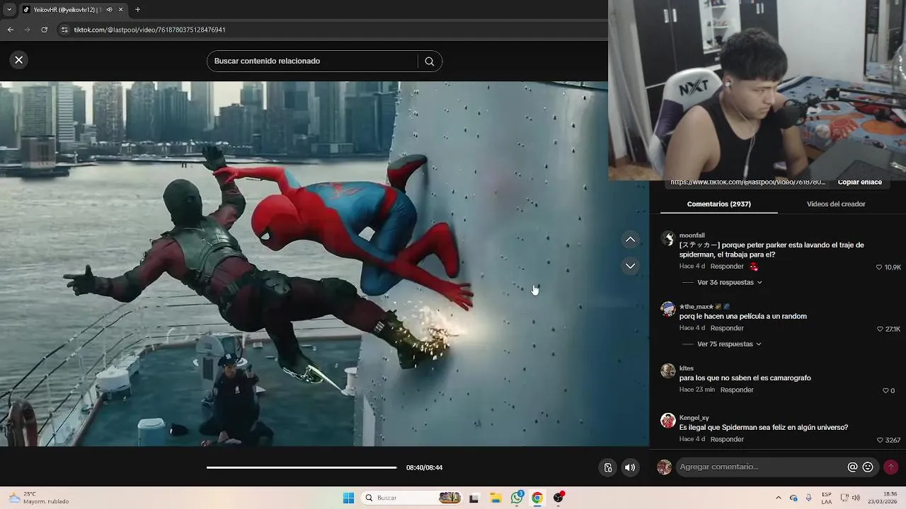
Task: Like moonfall's comment with the heart icon
Action: [879, 267]
